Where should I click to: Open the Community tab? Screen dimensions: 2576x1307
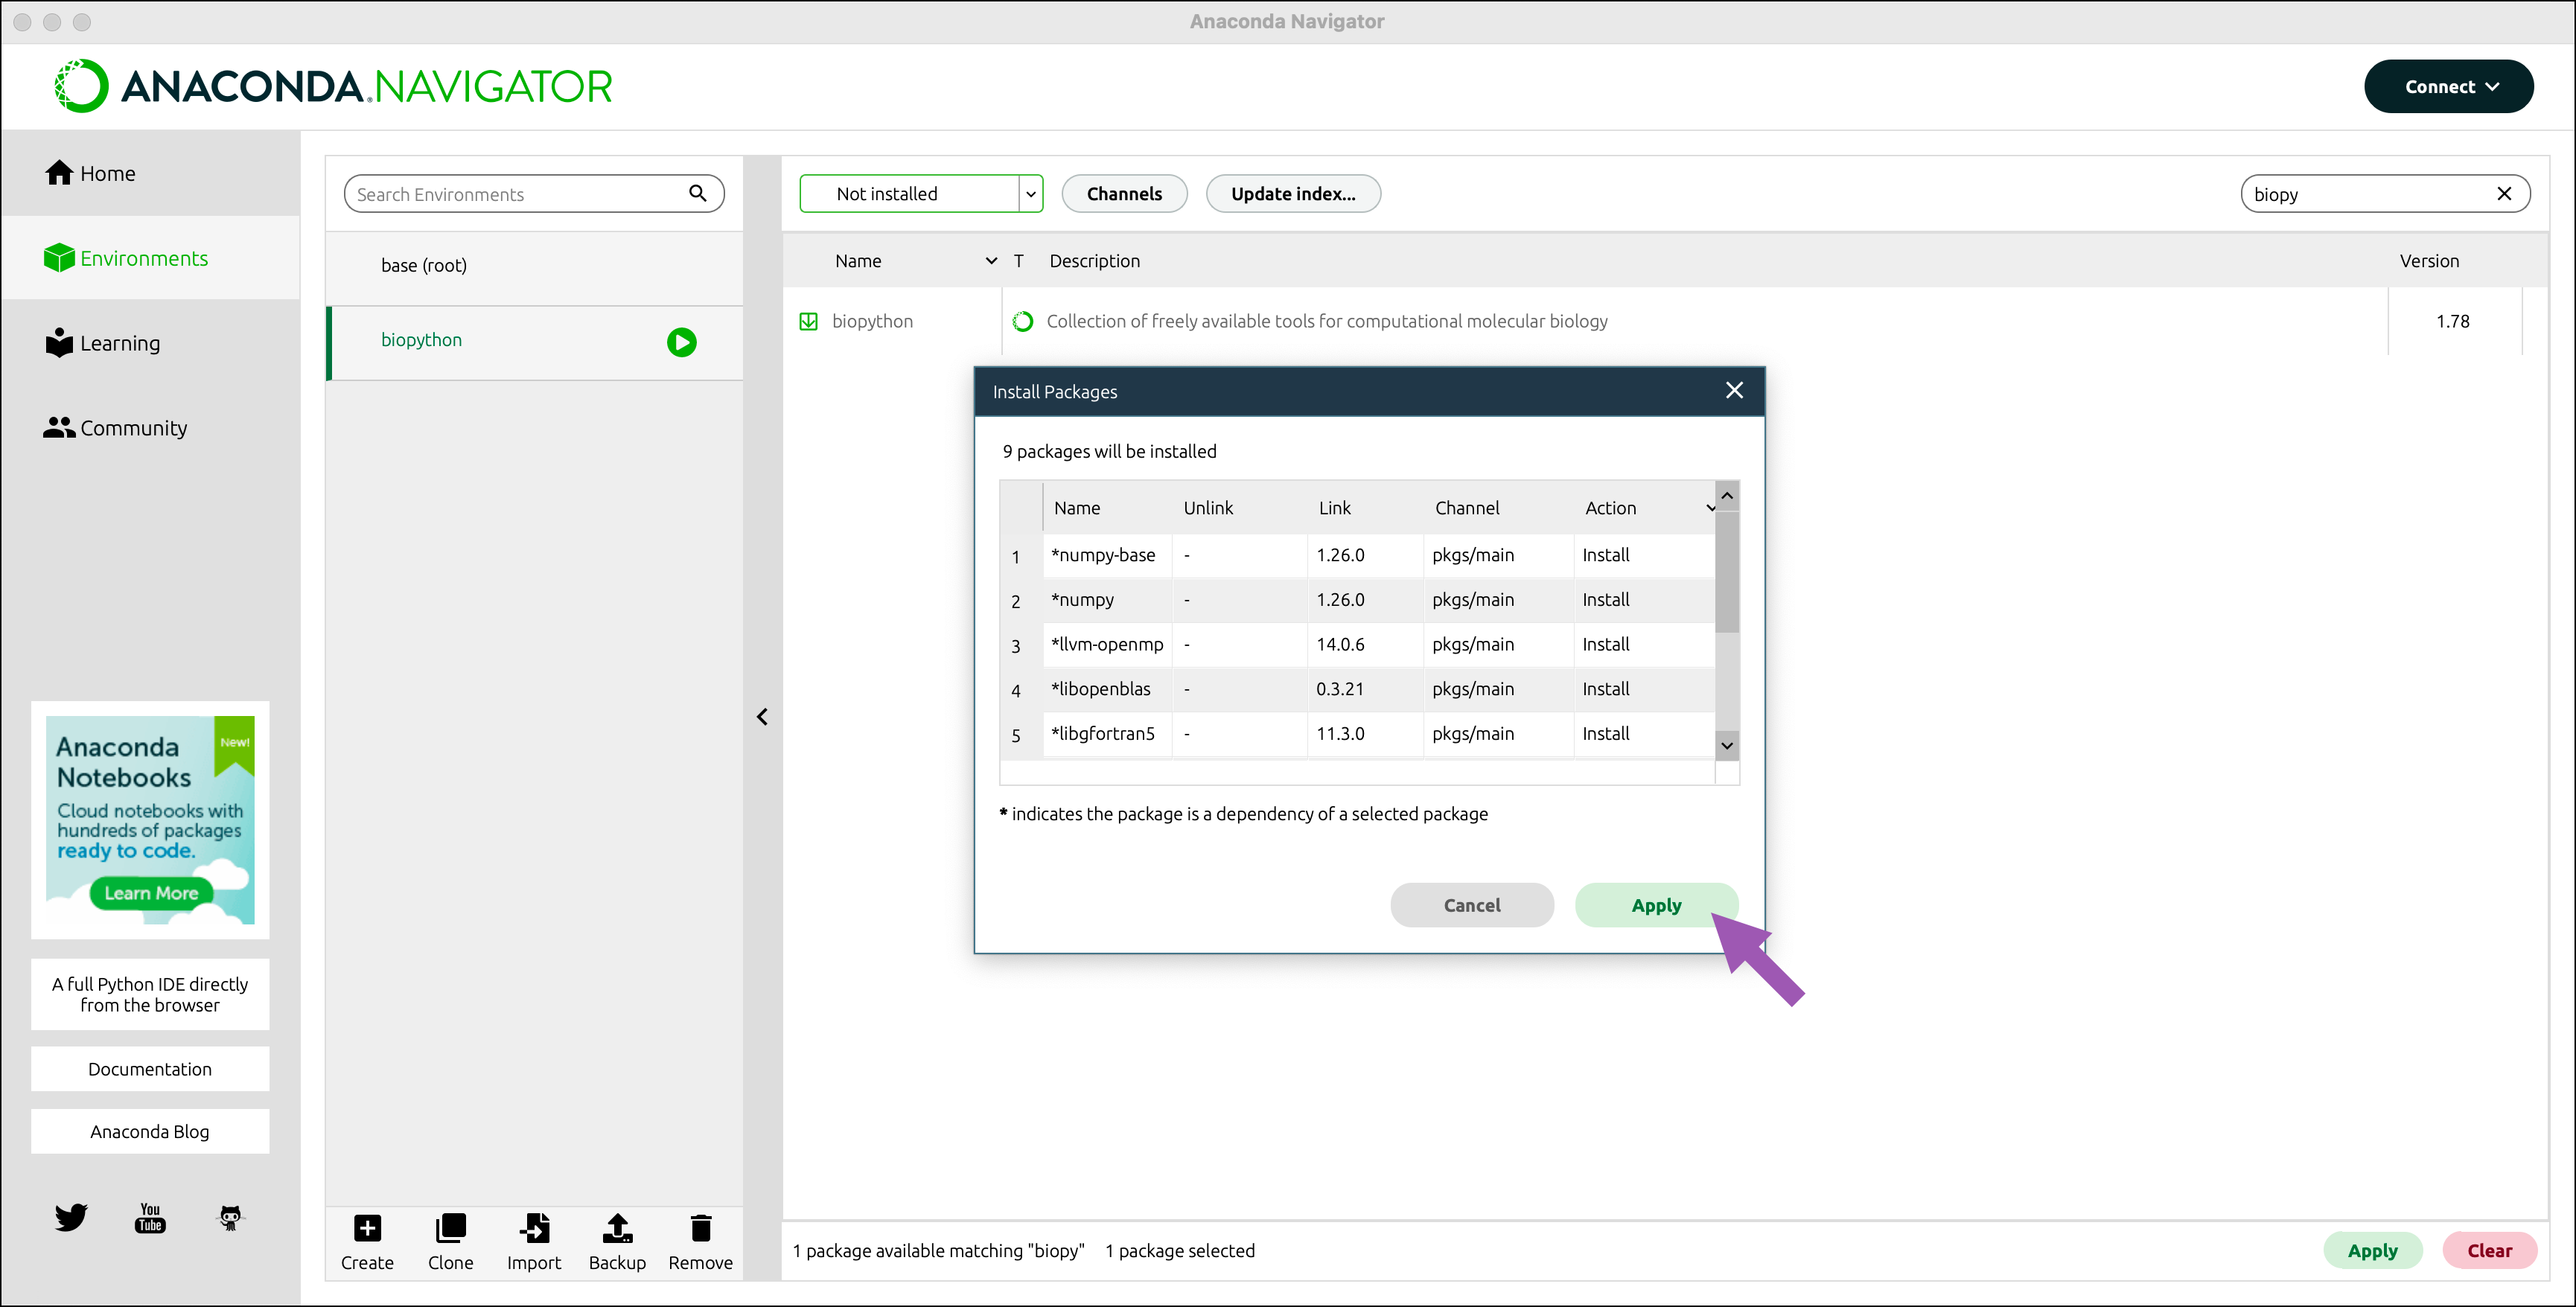pos(133,428)
